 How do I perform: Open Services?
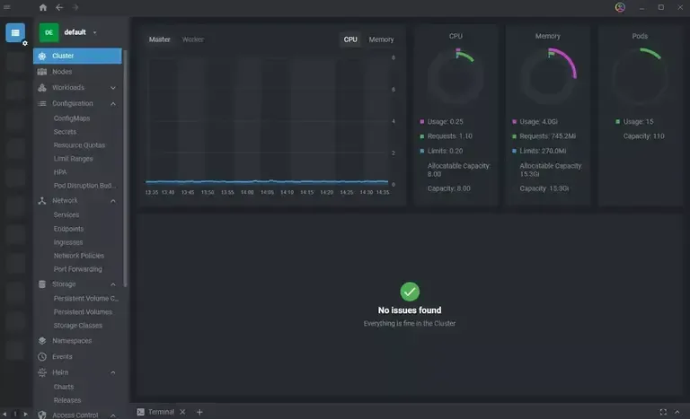66,215
